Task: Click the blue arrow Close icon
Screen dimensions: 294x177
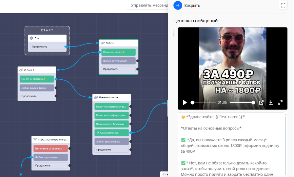Action: pos(178,5)
